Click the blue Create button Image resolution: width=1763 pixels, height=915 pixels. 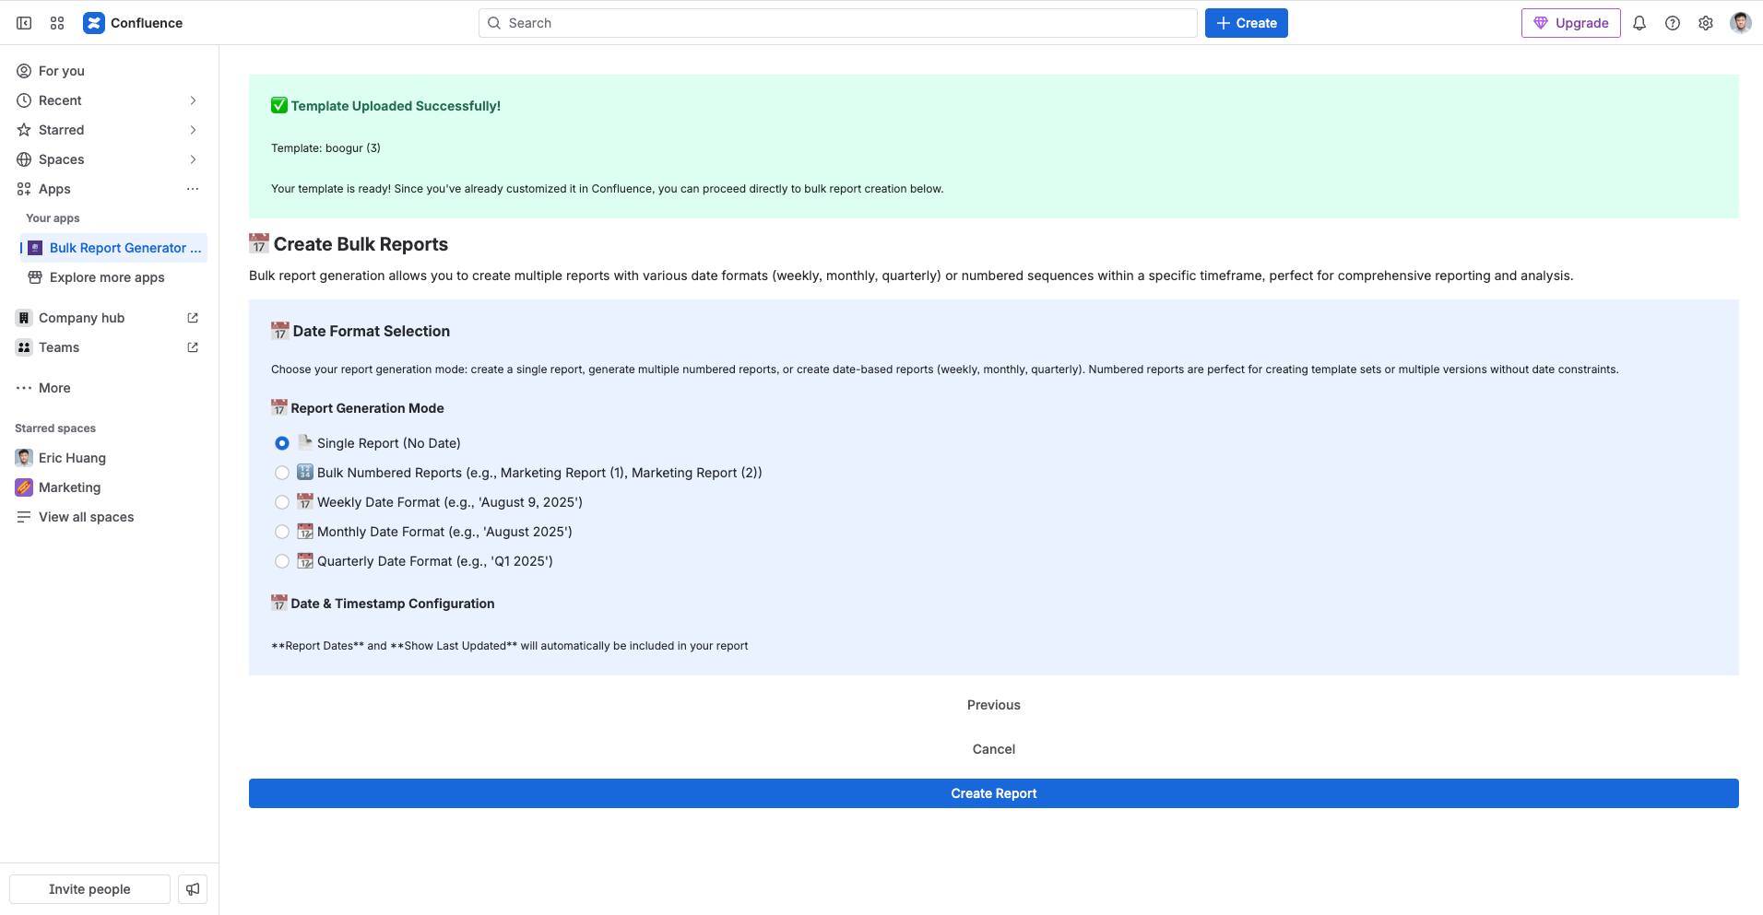click(x=1246, y=23)
